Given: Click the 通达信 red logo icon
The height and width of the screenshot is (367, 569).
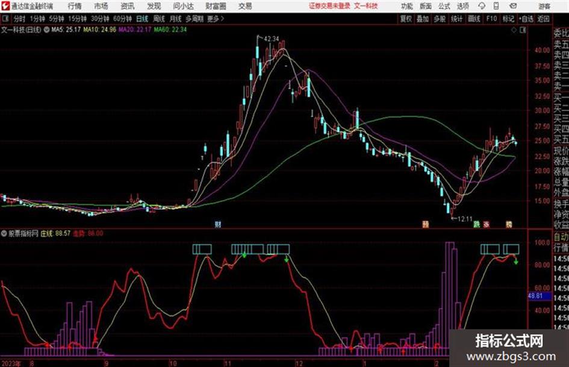Looking at the screenshot, I should pyautogui.click(x=5, y=6).
